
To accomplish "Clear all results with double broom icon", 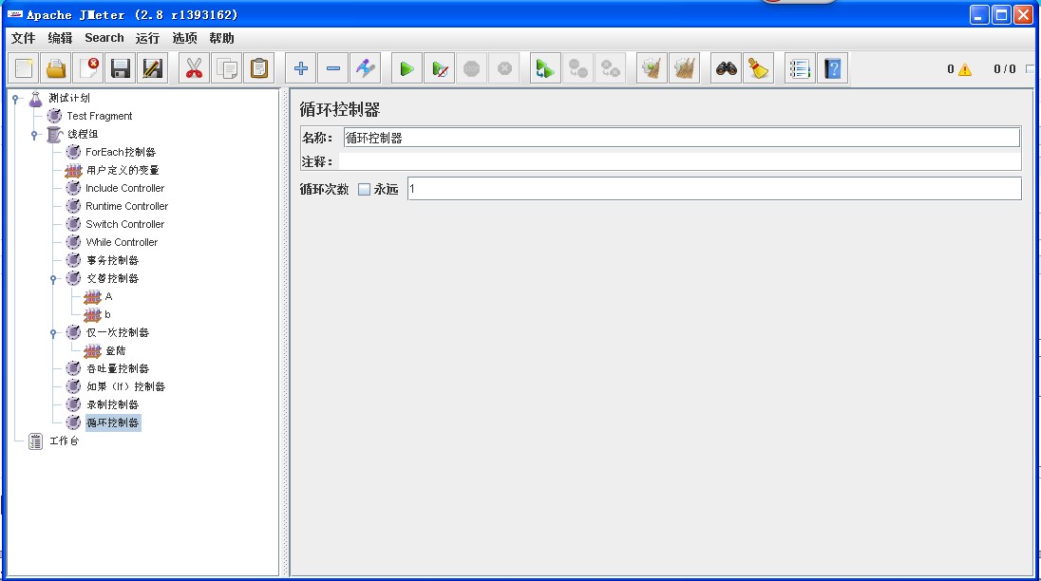I will [x=685, y=68].
